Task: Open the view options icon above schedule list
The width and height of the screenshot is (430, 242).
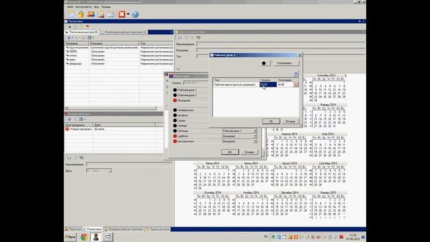Action: tap(90, 38)
